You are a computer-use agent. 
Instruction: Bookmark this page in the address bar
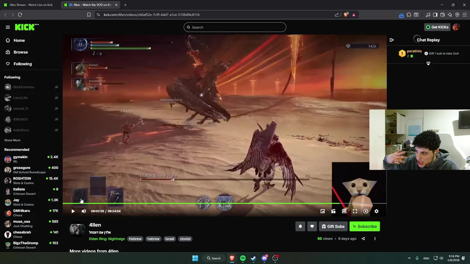click(89, 15)
